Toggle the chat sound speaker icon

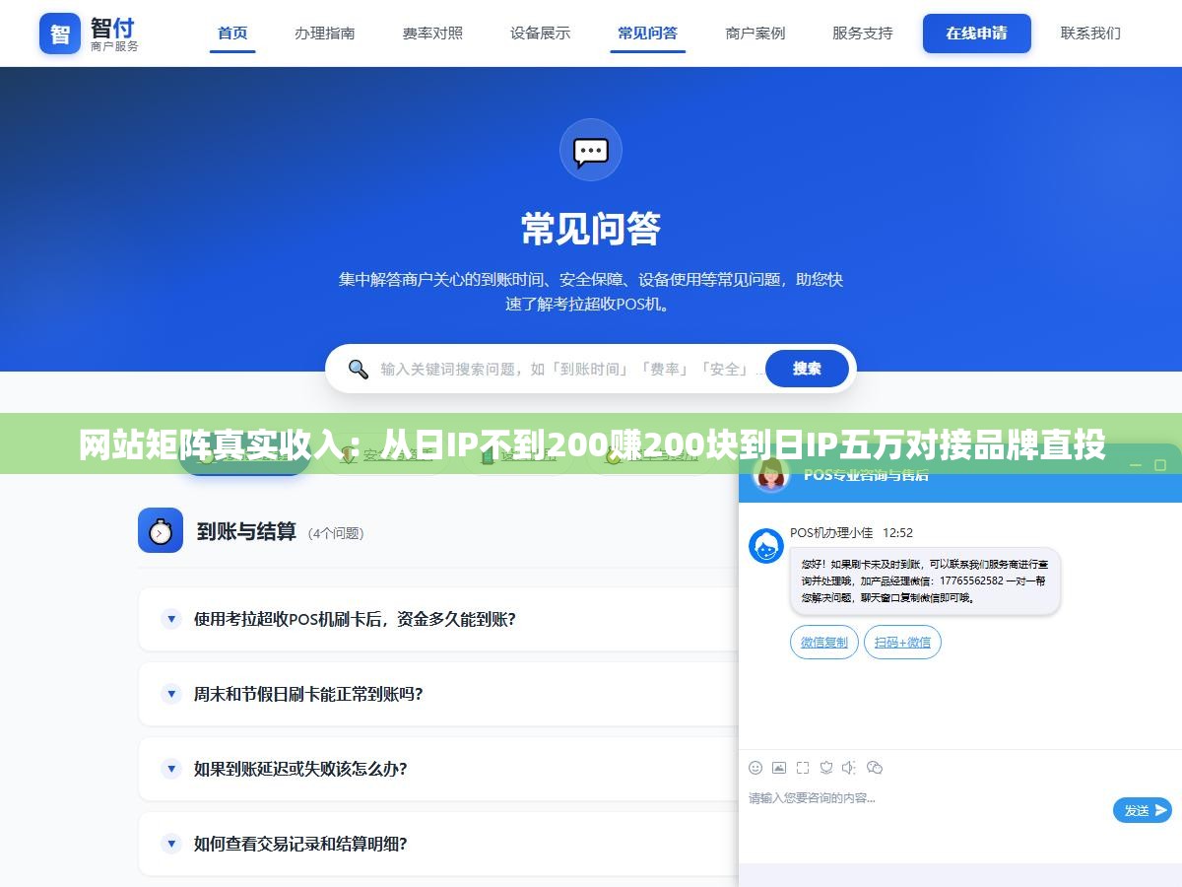pyautogui.click(x=849, y=768)
